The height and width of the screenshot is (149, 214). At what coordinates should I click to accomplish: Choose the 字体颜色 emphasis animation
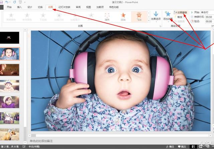pos(27,17)
